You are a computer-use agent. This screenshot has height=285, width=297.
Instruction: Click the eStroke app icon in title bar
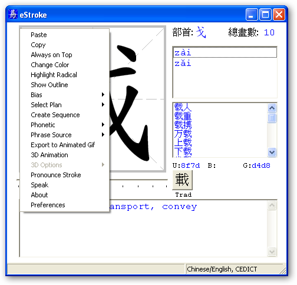13,15
